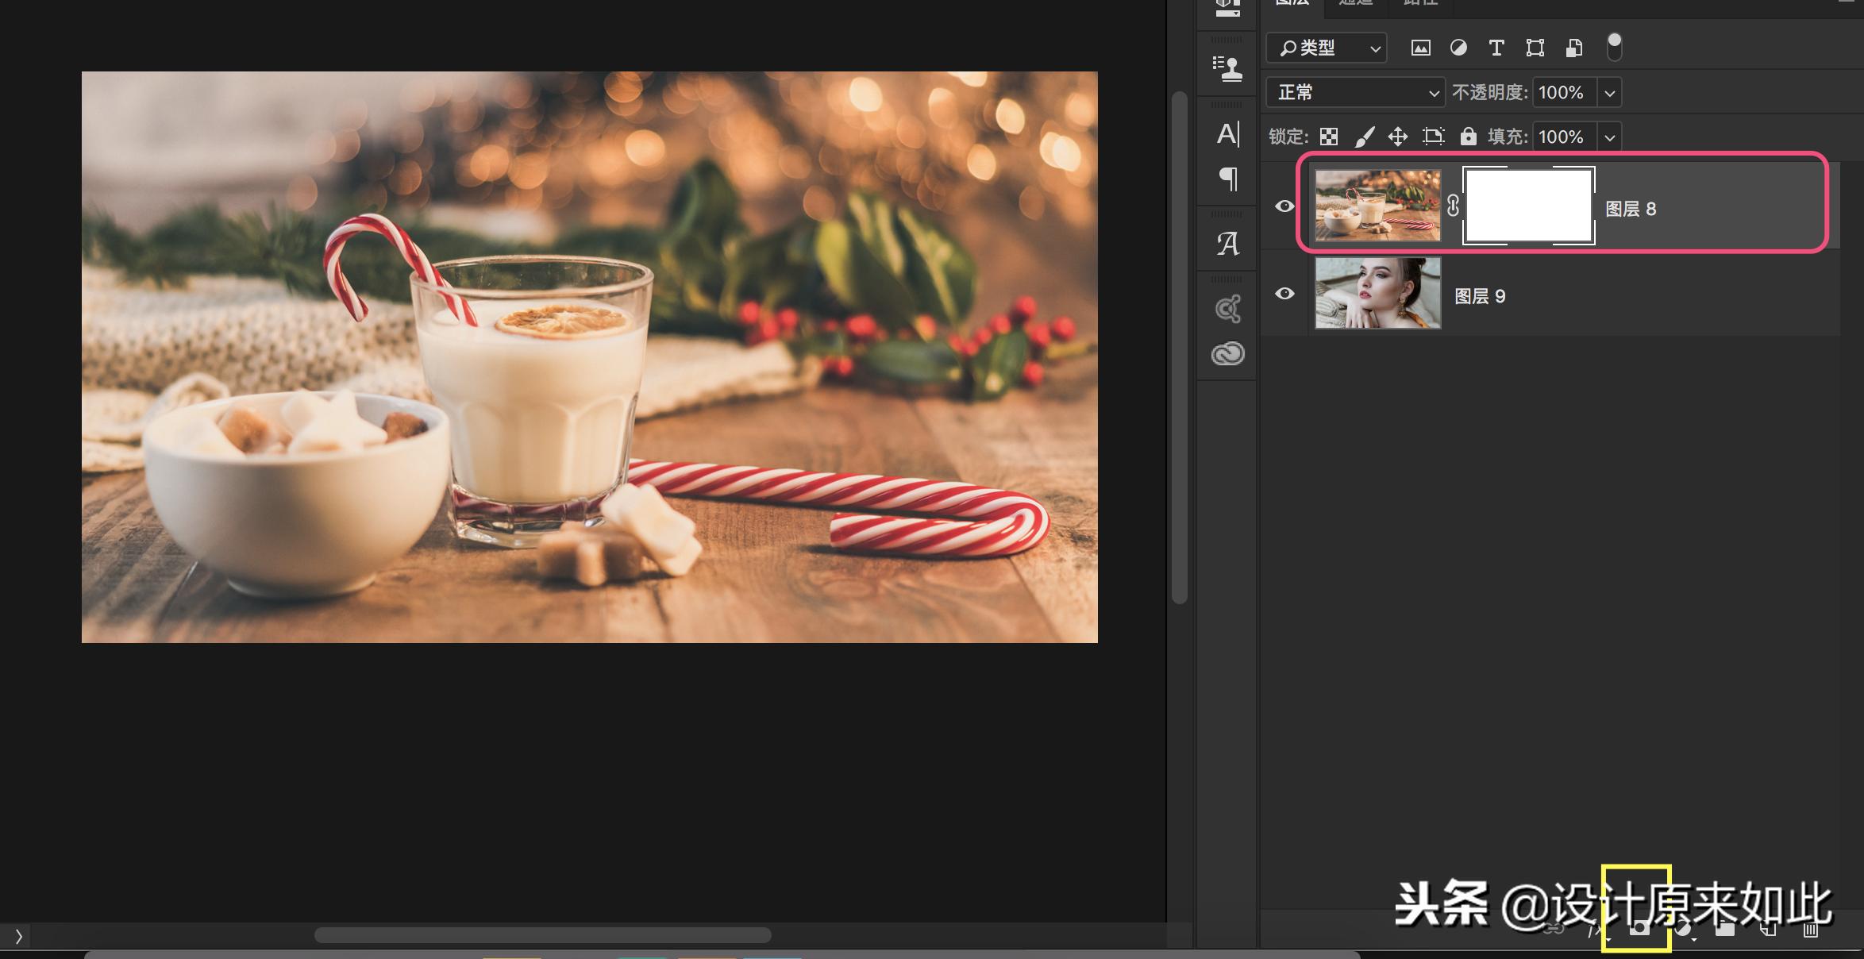Hide layer 图层 8 with eye icon

[1284, 206]
